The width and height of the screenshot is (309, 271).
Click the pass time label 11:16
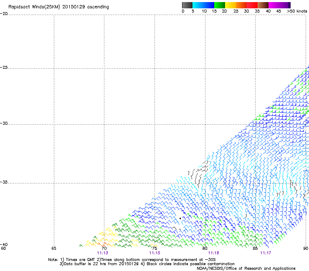(x=214, y=253)
